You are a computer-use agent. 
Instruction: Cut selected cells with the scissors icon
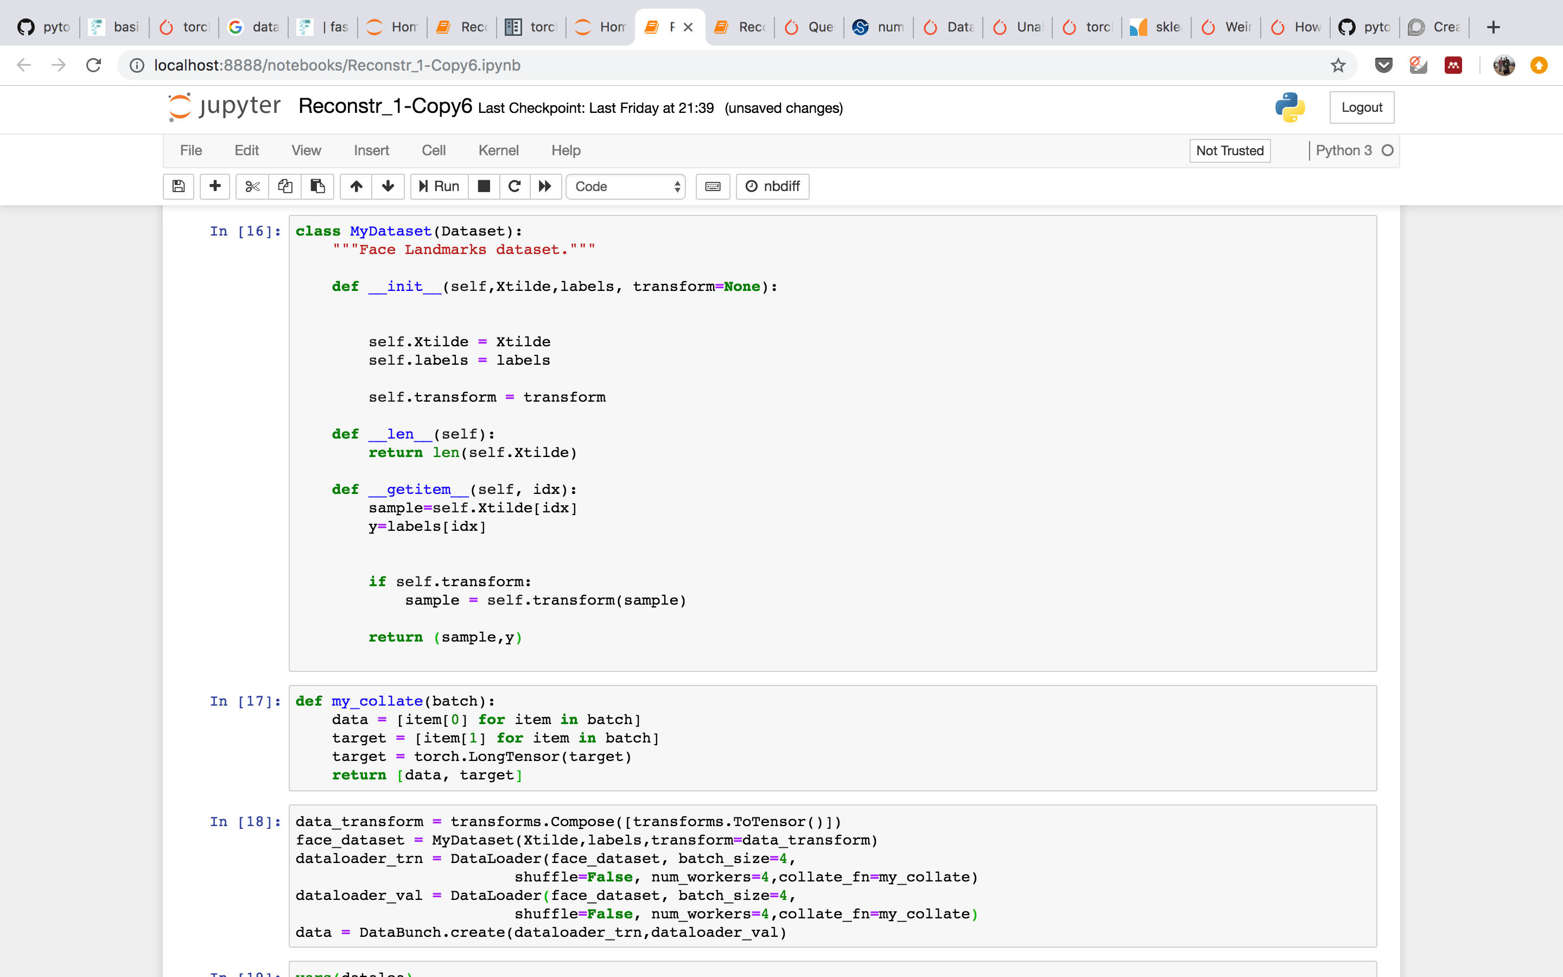(x=252, y=186)
